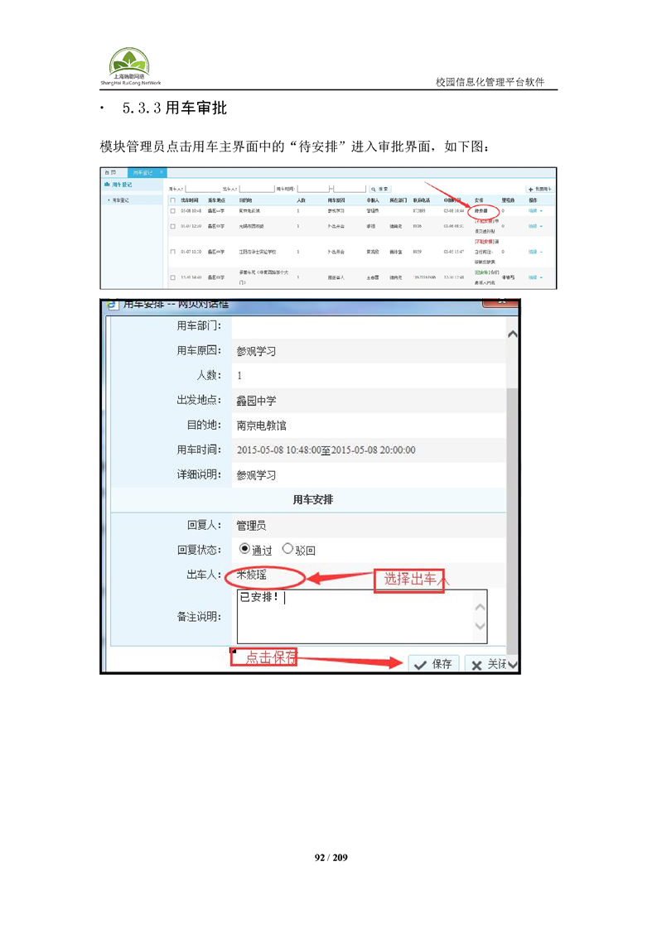Click the X icon on the 关闭 button
The image size is (657, 929).
tap(476, 666)
